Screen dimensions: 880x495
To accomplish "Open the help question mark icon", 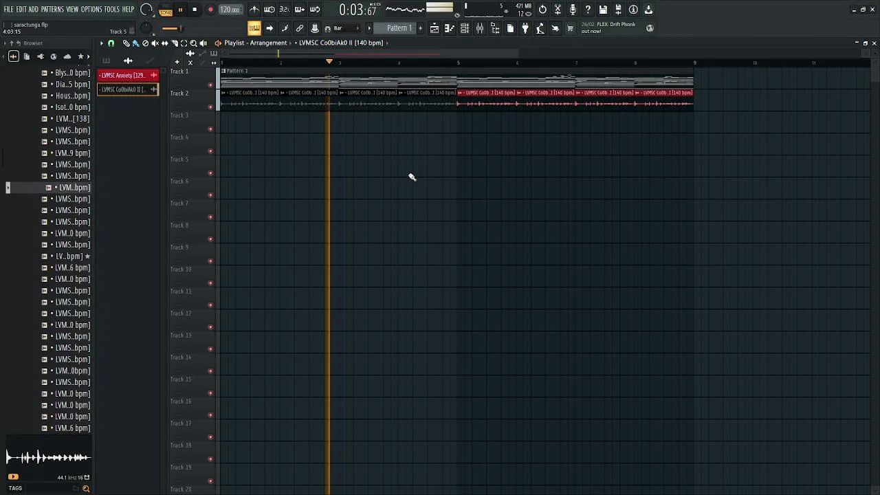I will [588, 10].
